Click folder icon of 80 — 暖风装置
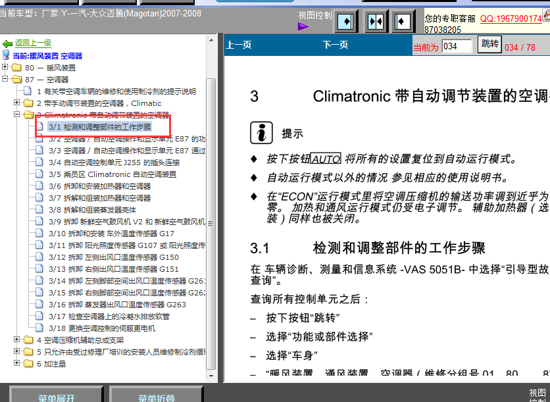550x402 pixels. 16,67
